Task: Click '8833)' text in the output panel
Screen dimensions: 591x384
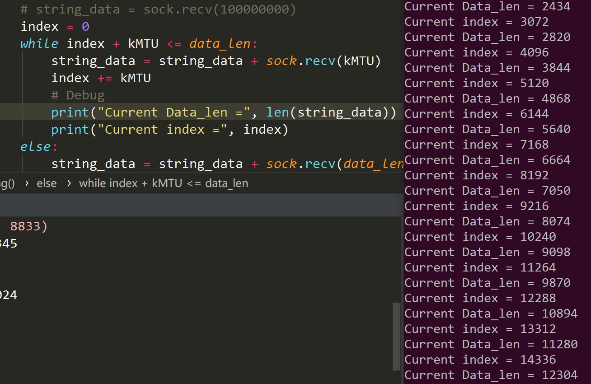Action: [28, 226]
